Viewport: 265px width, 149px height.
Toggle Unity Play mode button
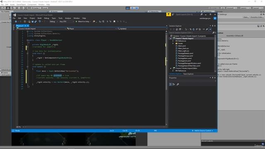(128, 8)
